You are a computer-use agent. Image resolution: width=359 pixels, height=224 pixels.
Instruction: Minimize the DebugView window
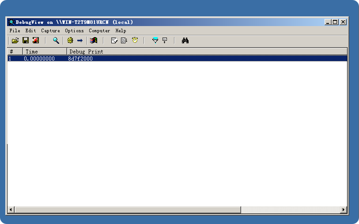click(x=328, y=22)
